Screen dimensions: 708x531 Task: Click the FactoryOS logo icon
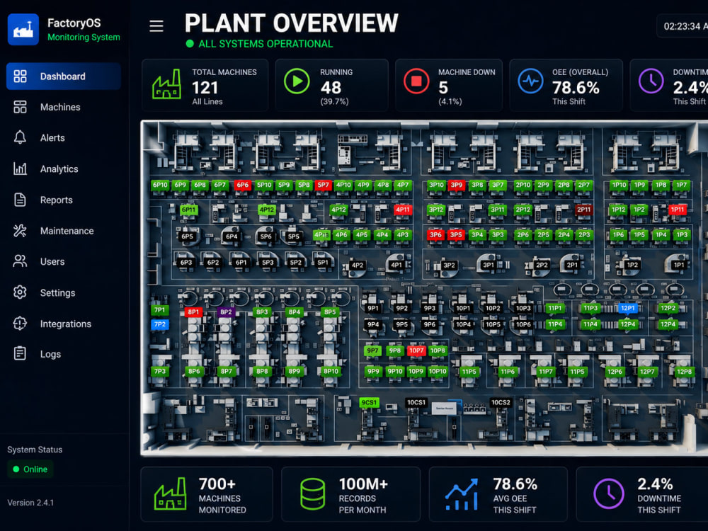coord(23,29)
